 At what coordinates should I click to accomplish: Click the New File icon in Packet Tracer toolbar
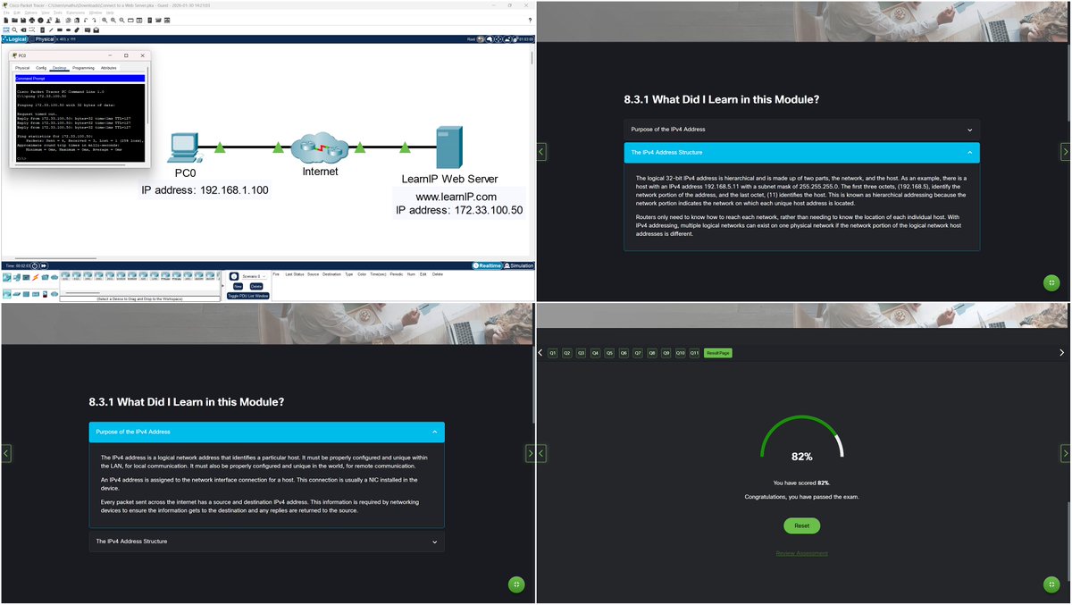6,21
